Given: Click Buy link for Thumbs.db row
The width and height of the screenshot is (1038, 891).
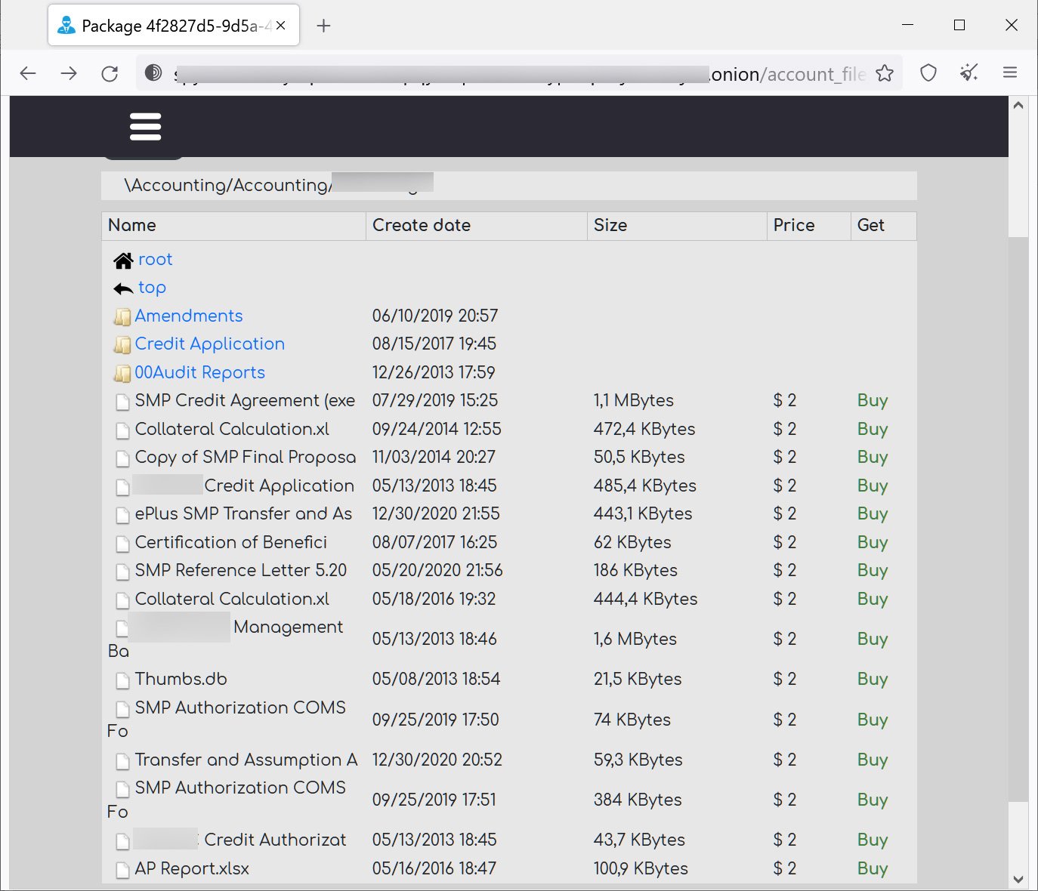Looking at the screenshot, I should coord(872,679).
